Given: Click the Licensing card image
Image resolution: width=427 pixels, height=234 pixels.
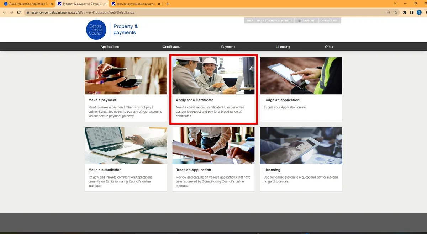Looking at the screenshot, I should pyautogui.click(x=301, y=145).
